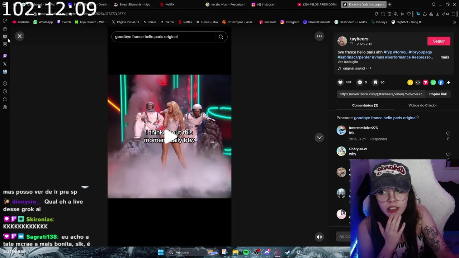Click the TikTok search input field
This screenshot has width=459, height=258.
(163, 37)
